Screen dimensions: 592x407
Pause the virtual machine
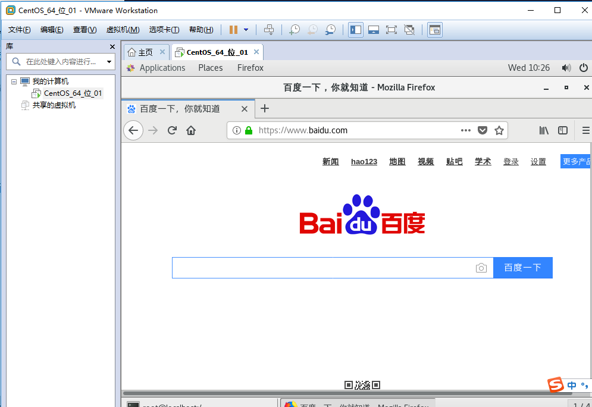233,29
